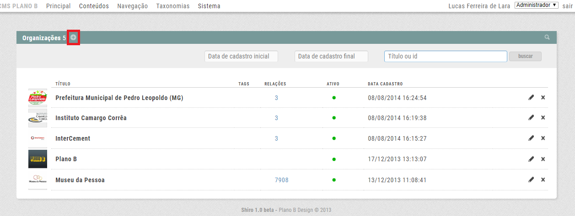Open Plano B title in list

coord(66,159)
